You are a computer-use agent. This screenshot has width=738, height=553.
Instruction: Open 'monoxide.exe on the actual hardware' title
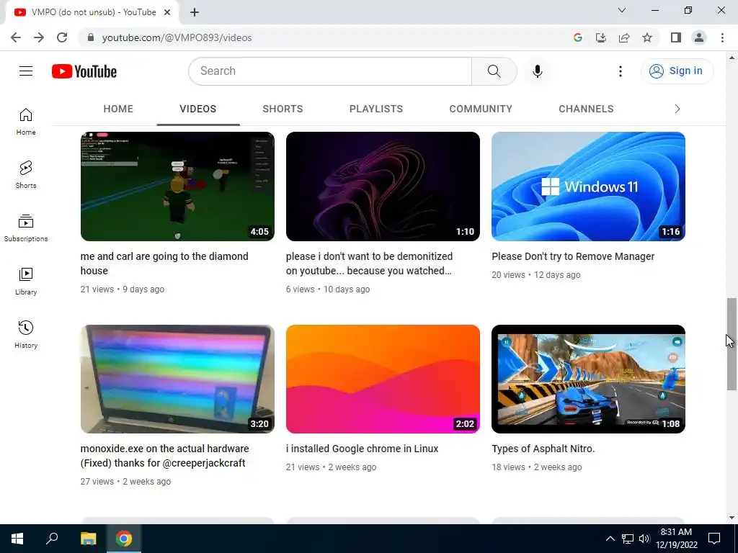click(x=165, y=456)
